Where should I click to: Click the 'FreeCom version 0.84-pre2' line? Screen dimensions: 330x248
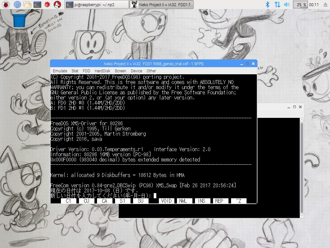click(x=143, y=185)
